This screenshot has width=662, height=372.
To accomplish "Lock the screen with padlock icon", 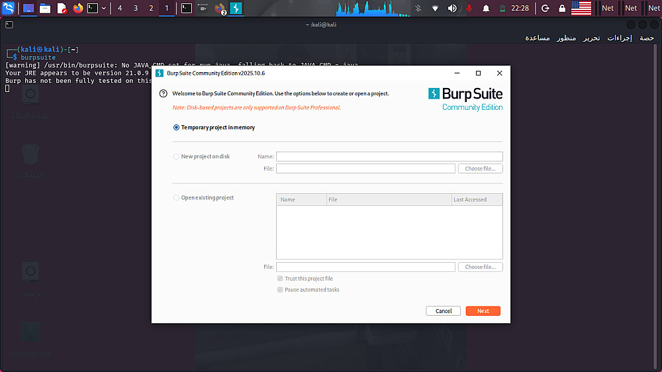I will coord(562,8).
